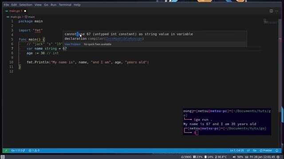Click the 14% battery indicator in the taskbar
The height and width of the screenshot is (159, 284).
209,157
